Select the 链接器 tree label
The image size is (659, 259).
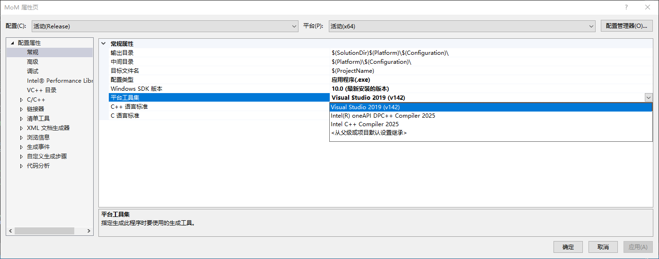35,109
